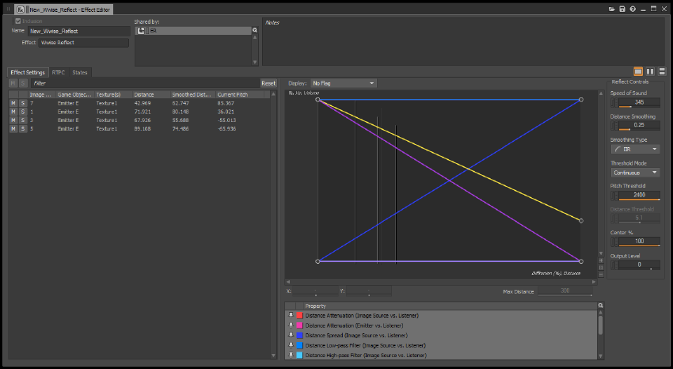
Task: Click the help question-mark icon in title bar
Action: click(633, 9)
